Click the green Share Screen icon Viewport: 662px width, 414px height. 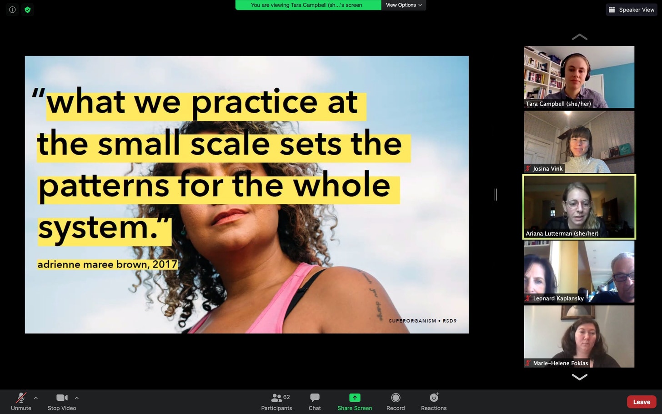(x=355, y=398)
